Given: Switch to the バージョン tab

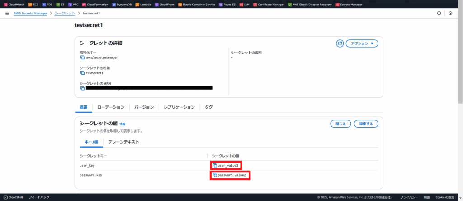Looking at the screenshot, I should coord(144,107).
